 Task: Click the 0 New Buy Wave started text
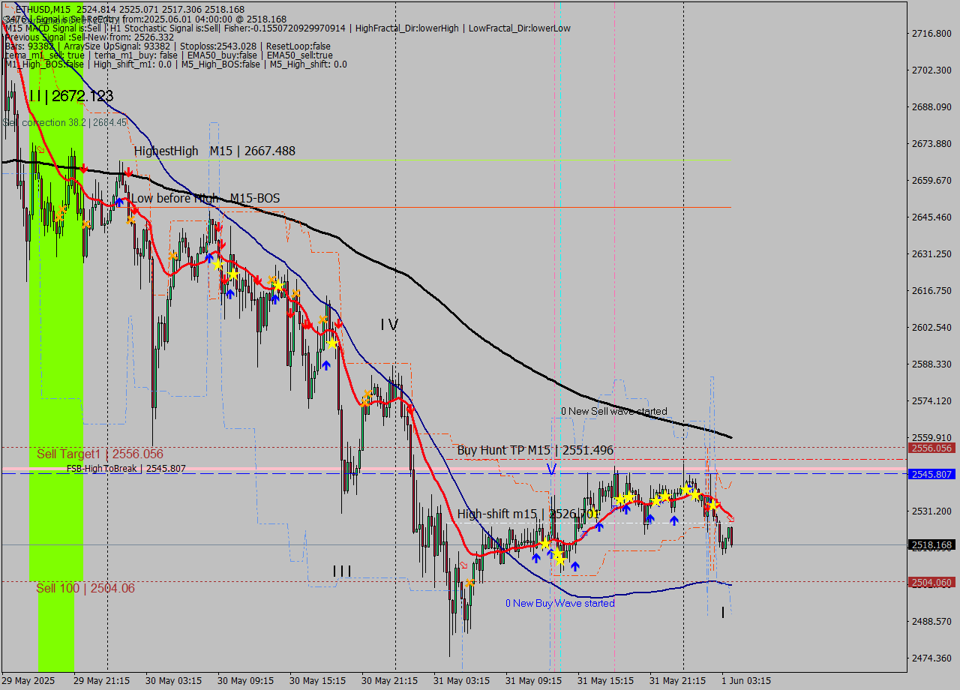click(559, 603)
